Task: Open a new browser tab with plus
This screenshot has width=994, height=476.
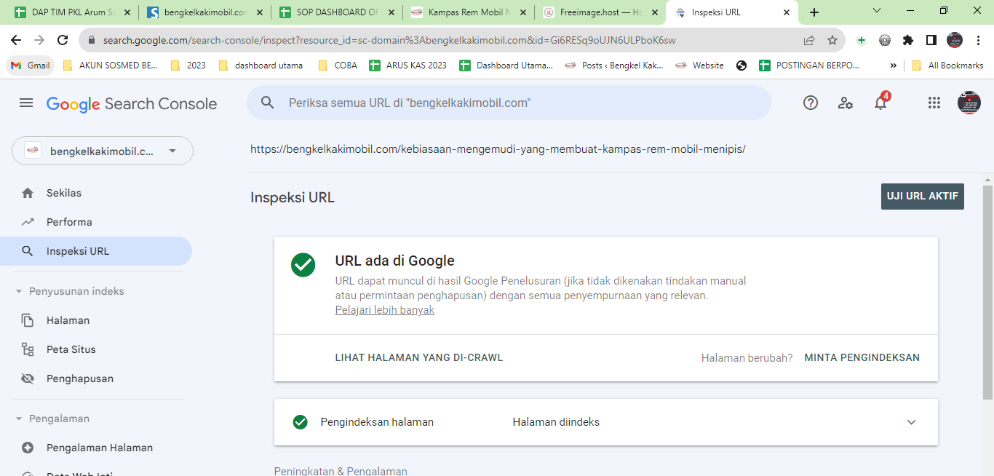Action: 814,12
